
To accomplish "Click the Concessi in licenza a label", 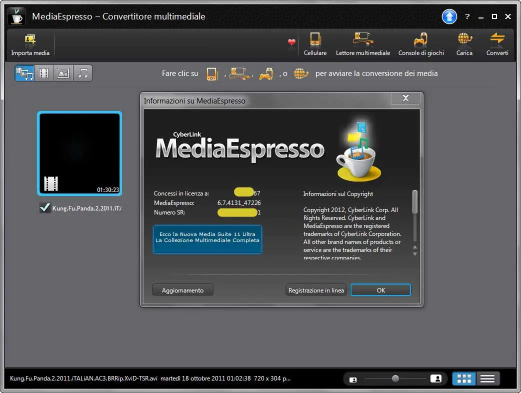I will [181, 193].
